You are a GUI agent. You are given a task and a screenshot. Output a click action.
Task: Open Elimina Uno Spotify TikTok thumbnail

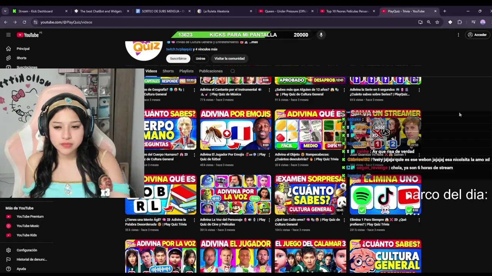[x=385, y=195]
